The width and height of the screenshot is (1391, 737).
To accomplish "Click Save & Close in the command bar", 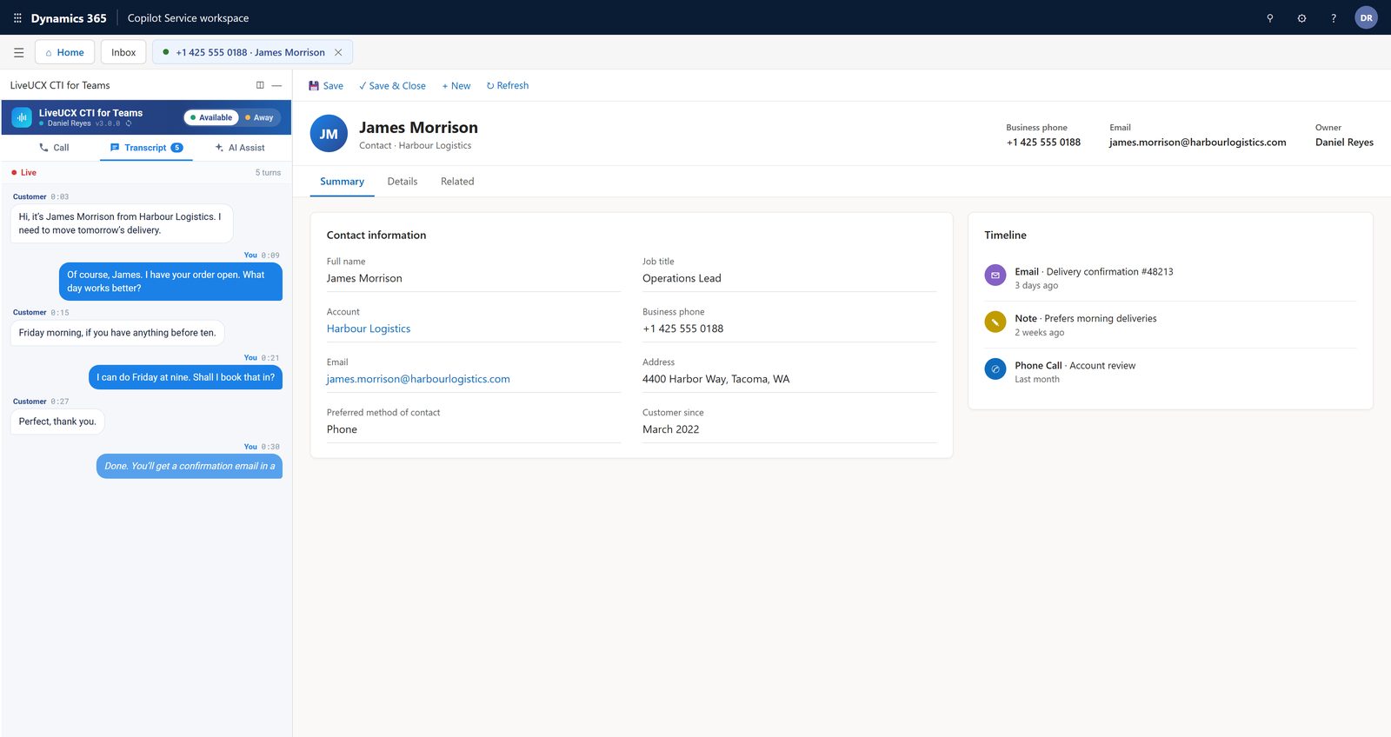I will click(392, 85).
